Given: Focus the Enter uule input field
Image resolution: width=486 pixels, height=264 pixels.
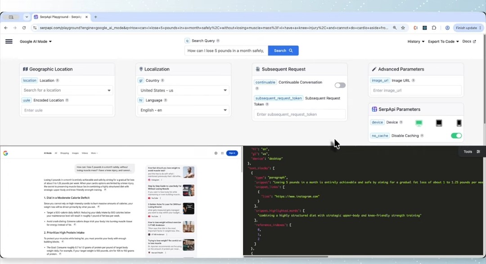Looking at the screenshot, I should coord(67,110).
